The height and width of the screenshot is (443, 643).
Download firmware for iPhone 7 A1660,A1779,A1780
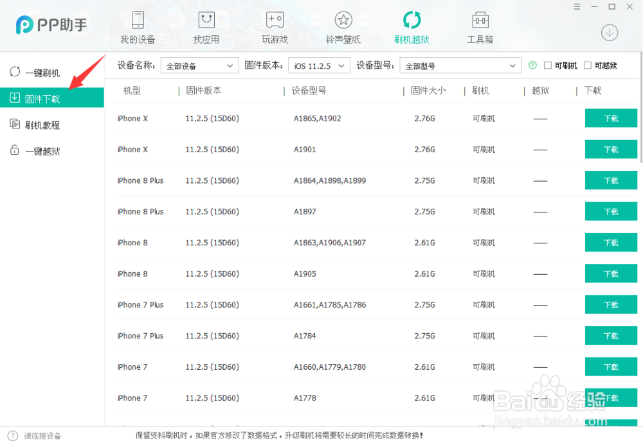(611, 367)
